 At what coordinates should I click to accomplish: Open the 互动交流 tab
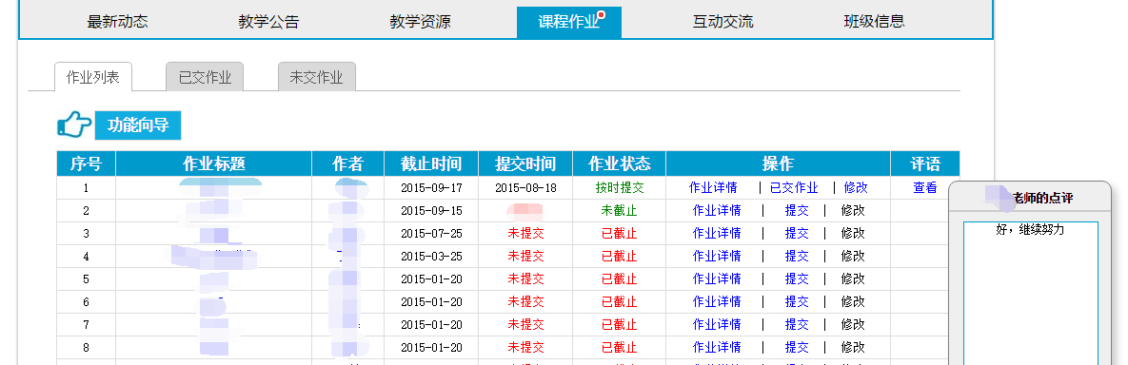(723, 22)
